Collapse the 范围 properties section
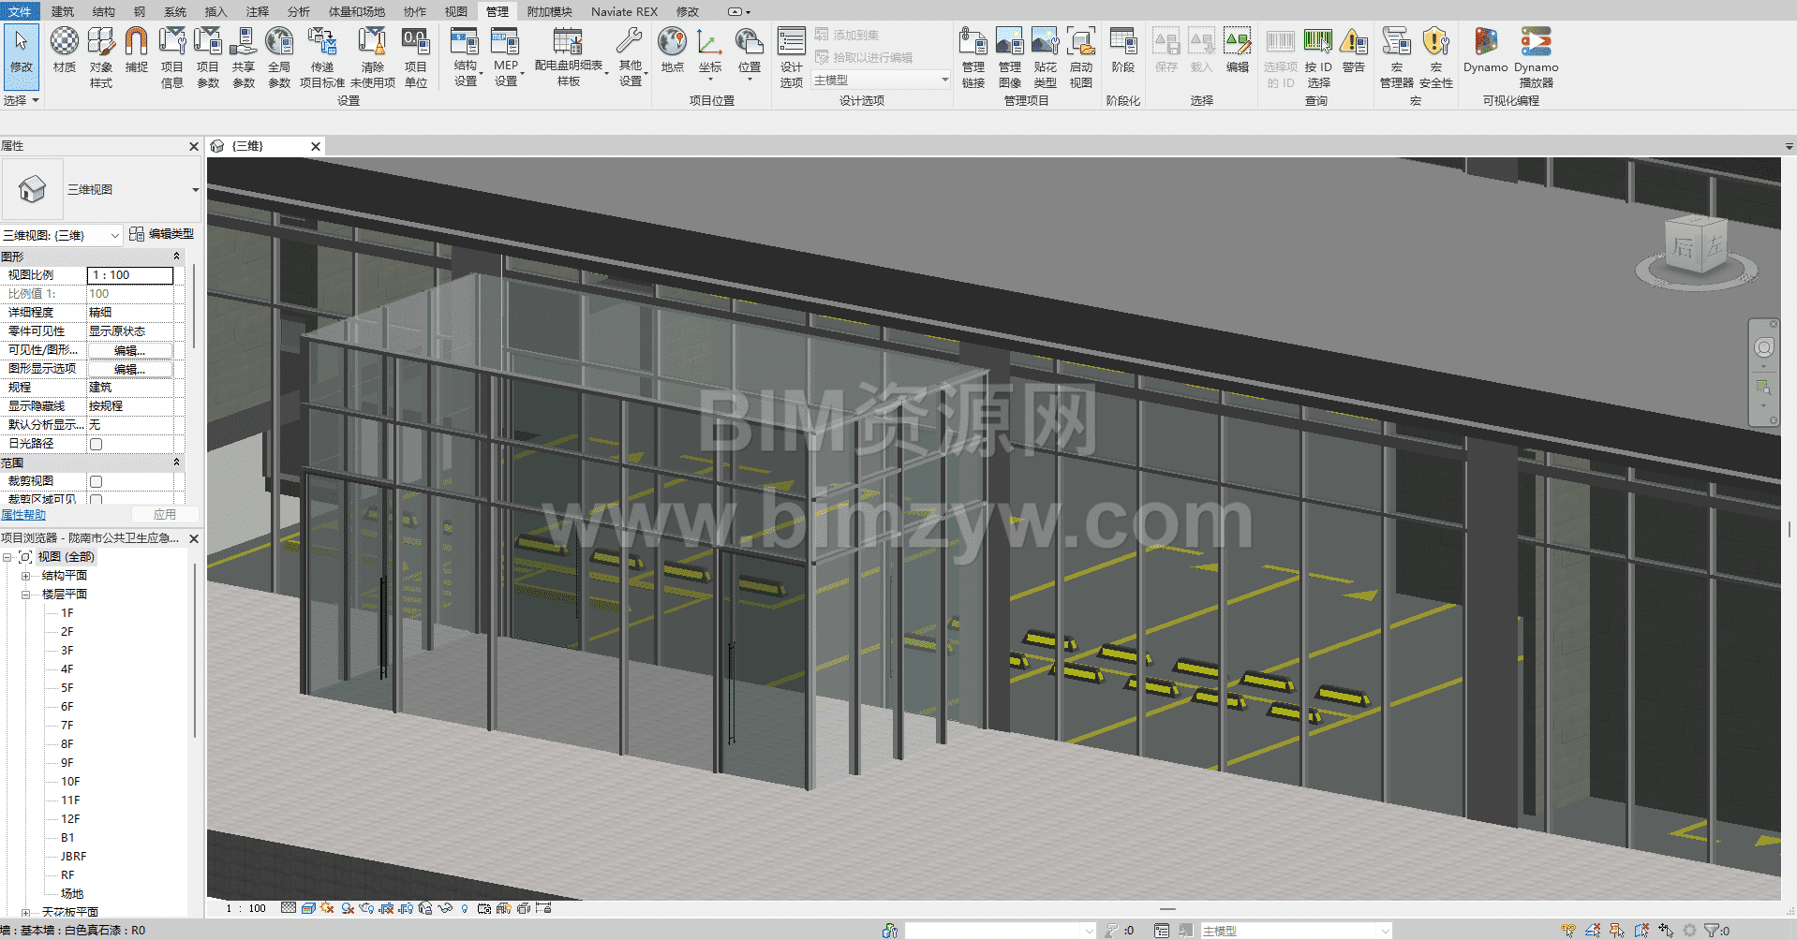 [176, 463]
